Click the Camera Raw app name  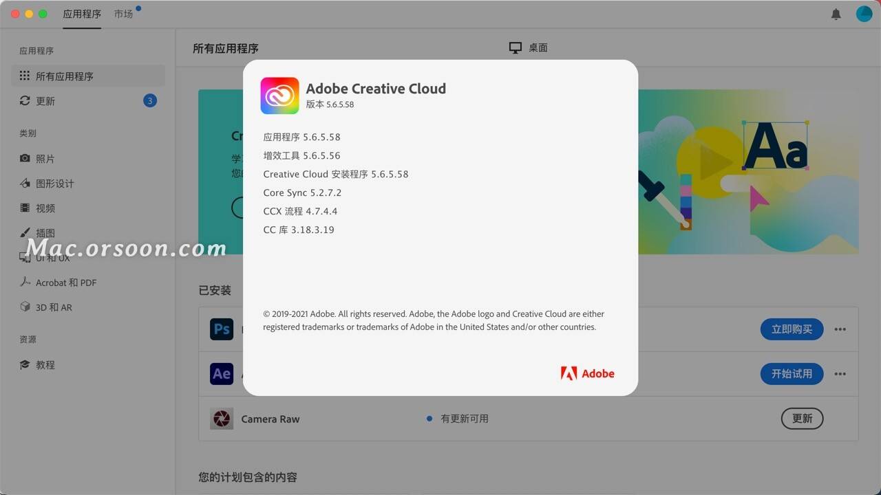pos(270,419)
